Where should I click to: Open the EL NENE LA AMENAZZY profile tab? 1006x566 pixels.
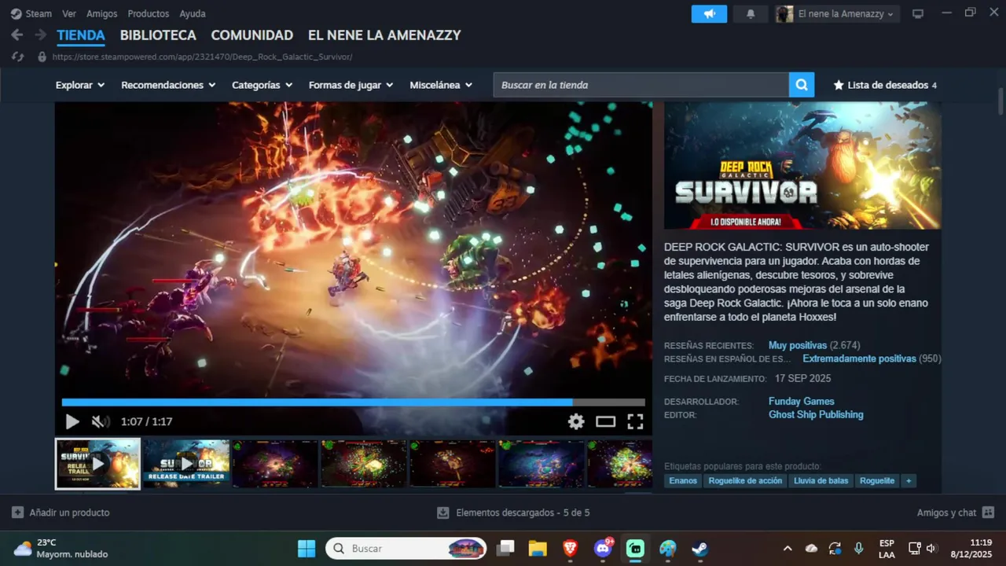click(384, 35)
